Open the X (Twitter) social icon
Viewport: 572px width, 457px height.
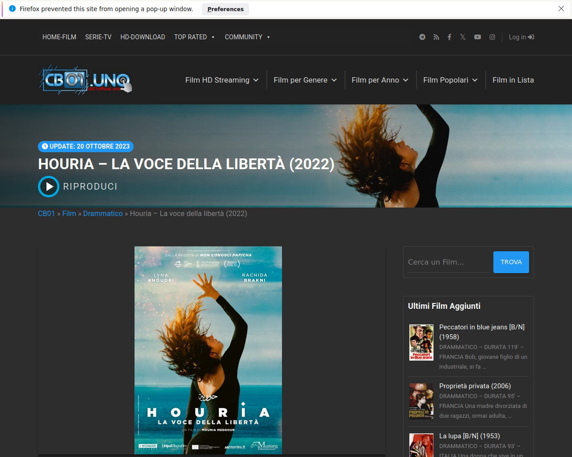click(x=463, y=37)
